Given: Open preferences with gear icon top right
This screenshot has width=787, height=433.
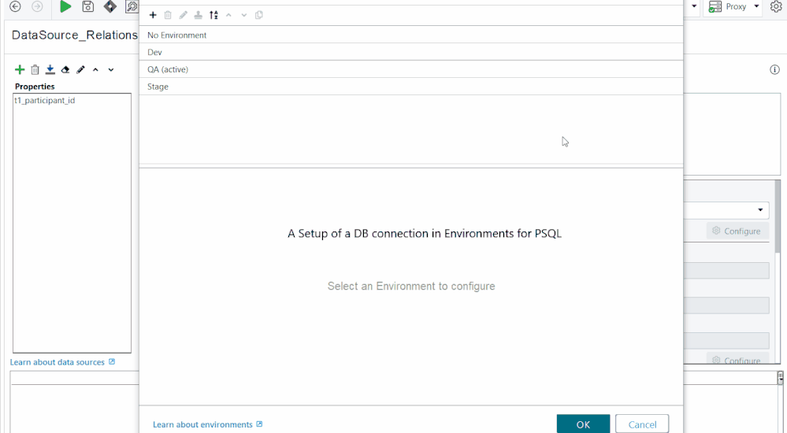Looking at the screenshot, I should point(776,6).
